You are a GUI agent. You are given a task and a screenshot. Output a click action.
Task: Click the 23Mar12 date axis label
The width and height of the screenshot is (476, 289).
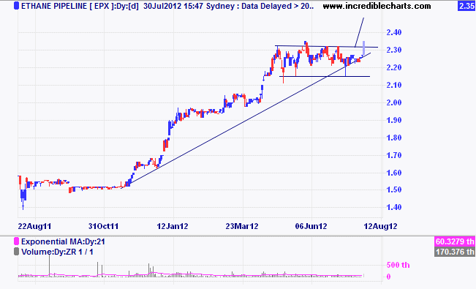[242, 226]
